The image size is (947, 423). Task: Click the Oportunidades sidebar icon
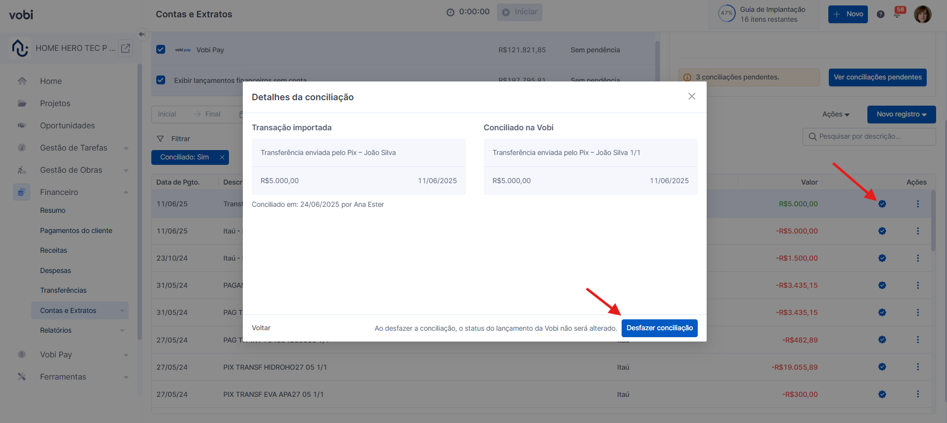click(22, 125)
